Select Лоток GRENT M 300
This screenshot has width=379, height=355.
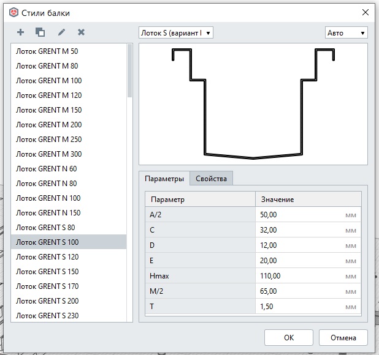pos(69,154)
